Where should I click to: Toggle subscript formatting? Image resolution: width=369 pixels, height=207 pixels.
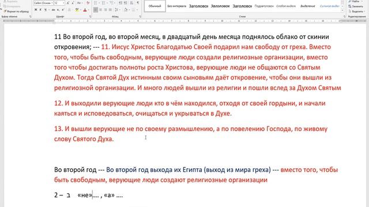coord(58,10)
